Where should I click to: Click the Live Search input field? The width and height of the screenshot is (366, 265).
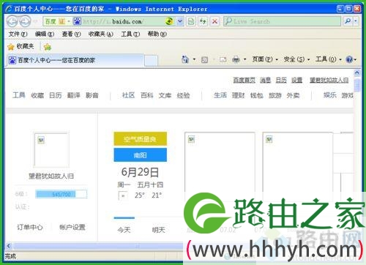pyautogui.click(x=282, y=21)
